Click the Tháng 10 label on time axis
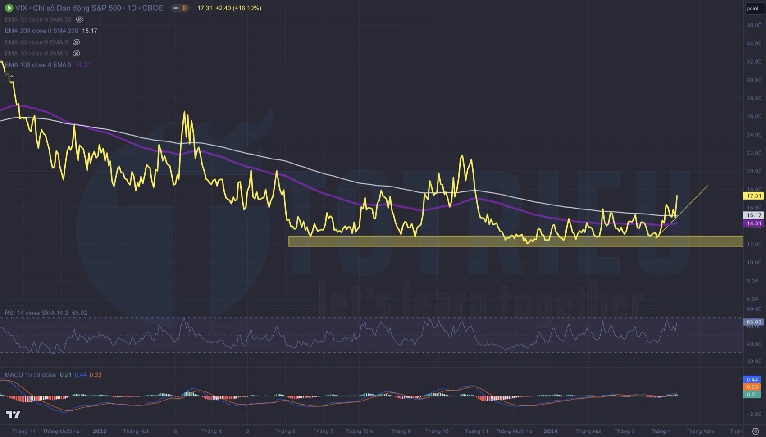766x437 pixels. coord(437,432)
